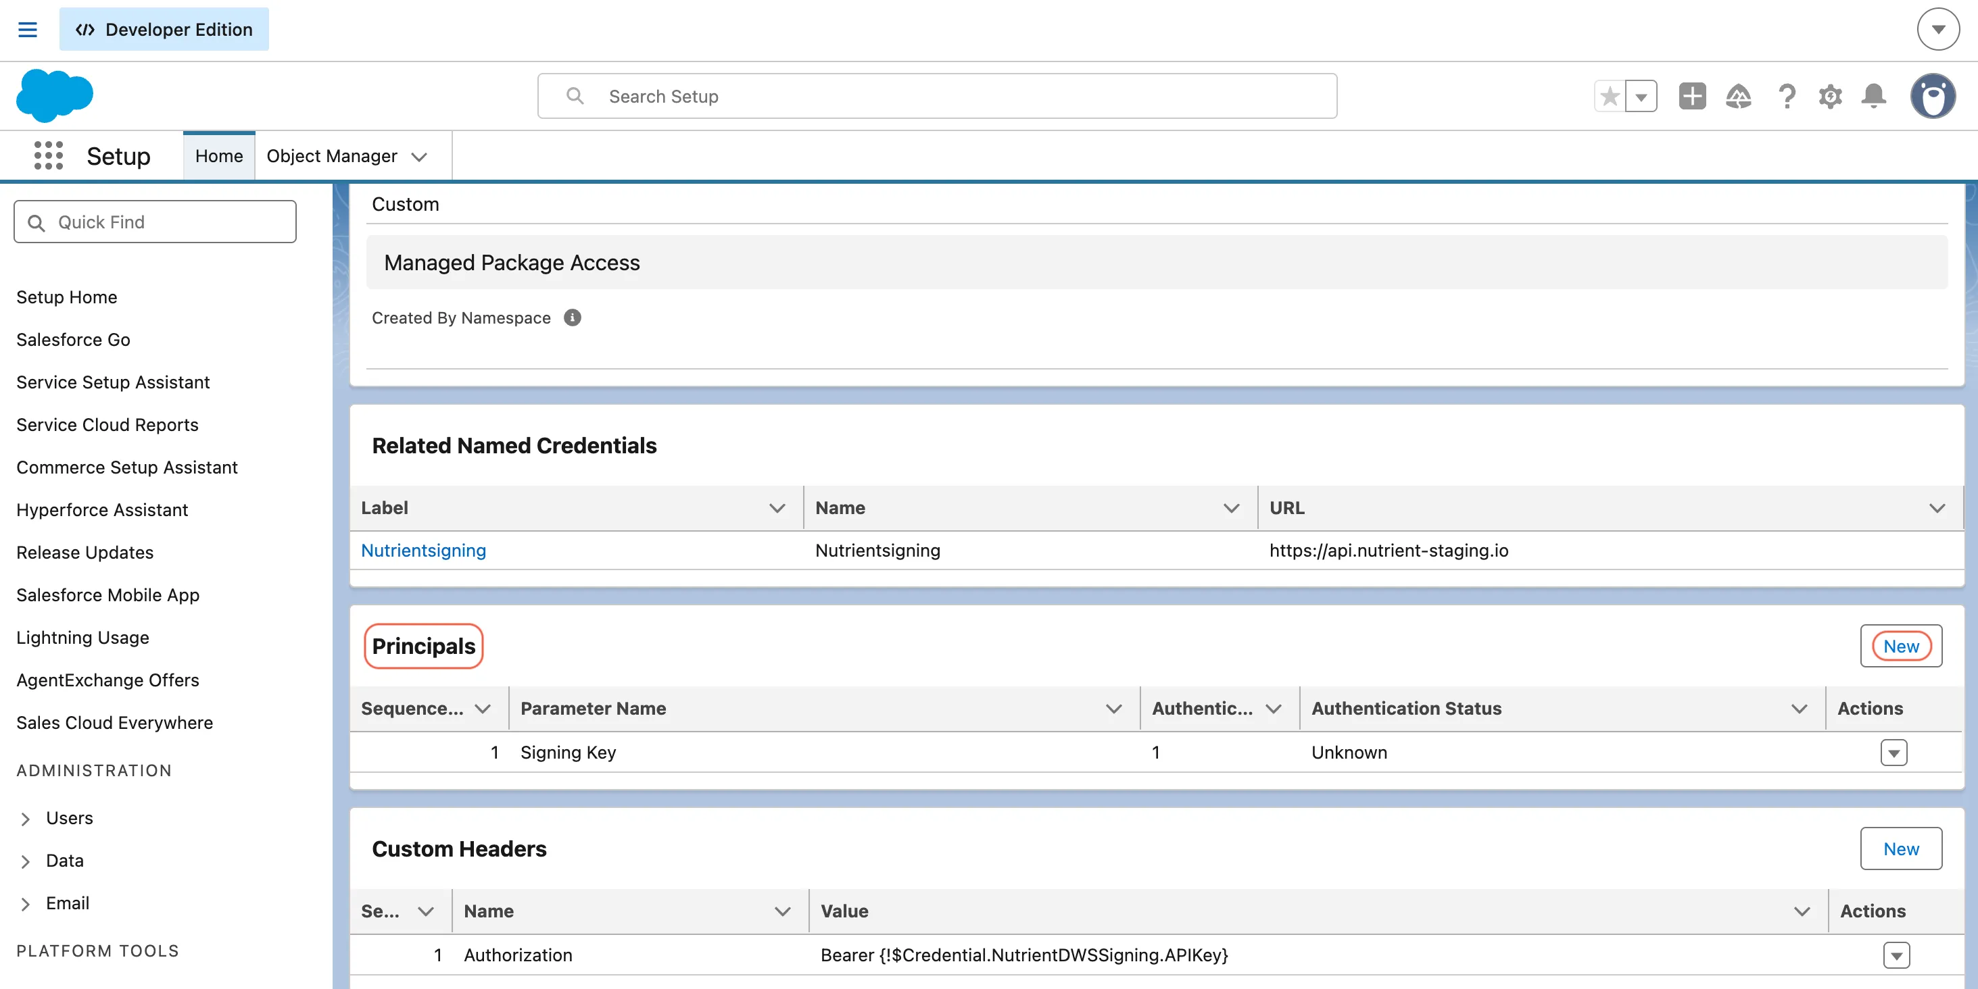Open Service Cloud Reports
The width and height of the screenshot is (1978, 989).
(107, 424)
